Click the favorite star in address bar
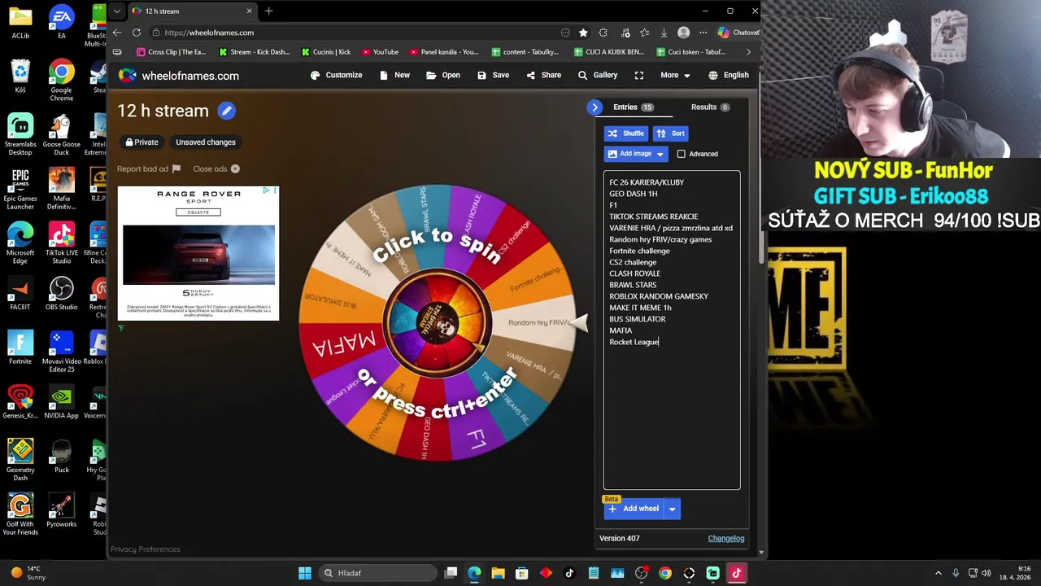The width and height of the screenshot is (1041, 586). pos(583,33)
